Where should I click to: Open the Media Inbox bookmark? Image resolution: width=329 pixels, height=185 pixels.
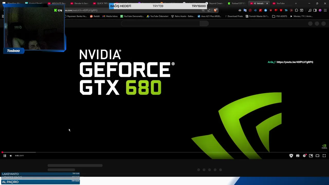[110, 16]
